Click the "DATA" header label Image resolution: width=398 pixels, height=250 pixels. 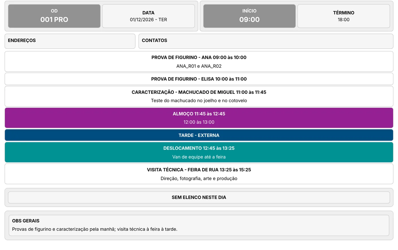coord(148,13)
